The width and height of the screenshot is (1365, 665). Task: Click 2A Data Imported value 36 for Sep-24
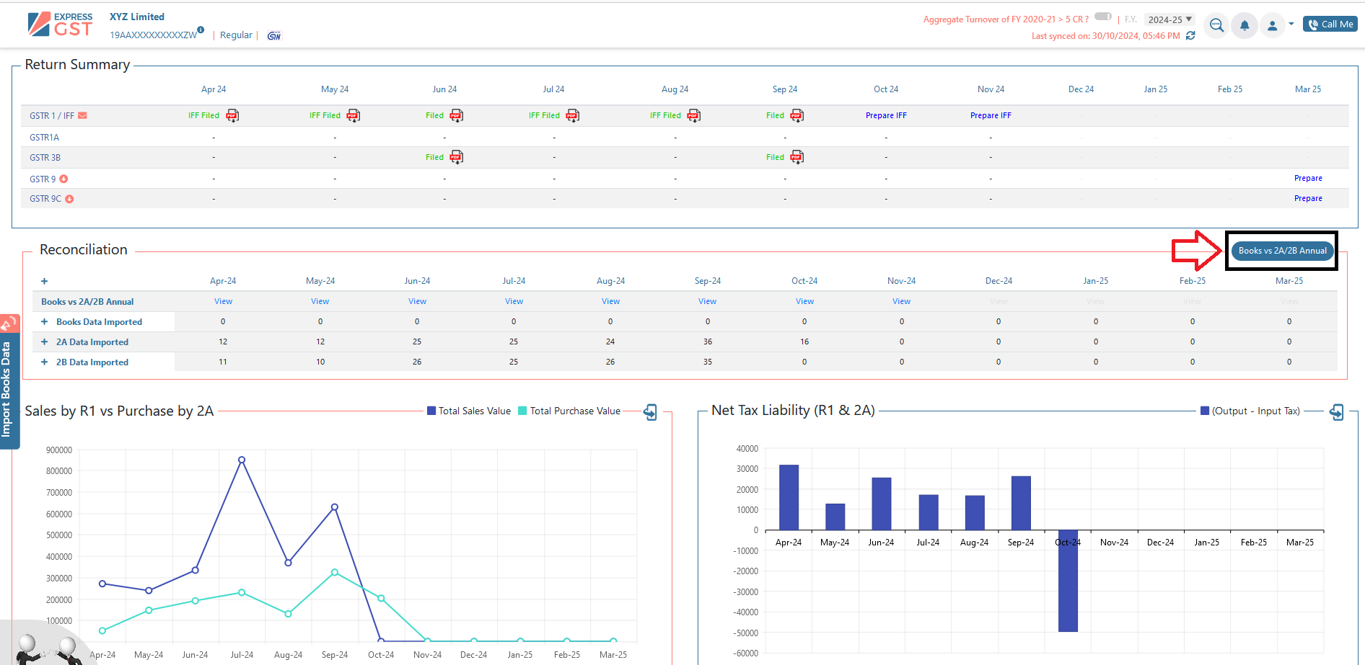(x=707, y=342)
